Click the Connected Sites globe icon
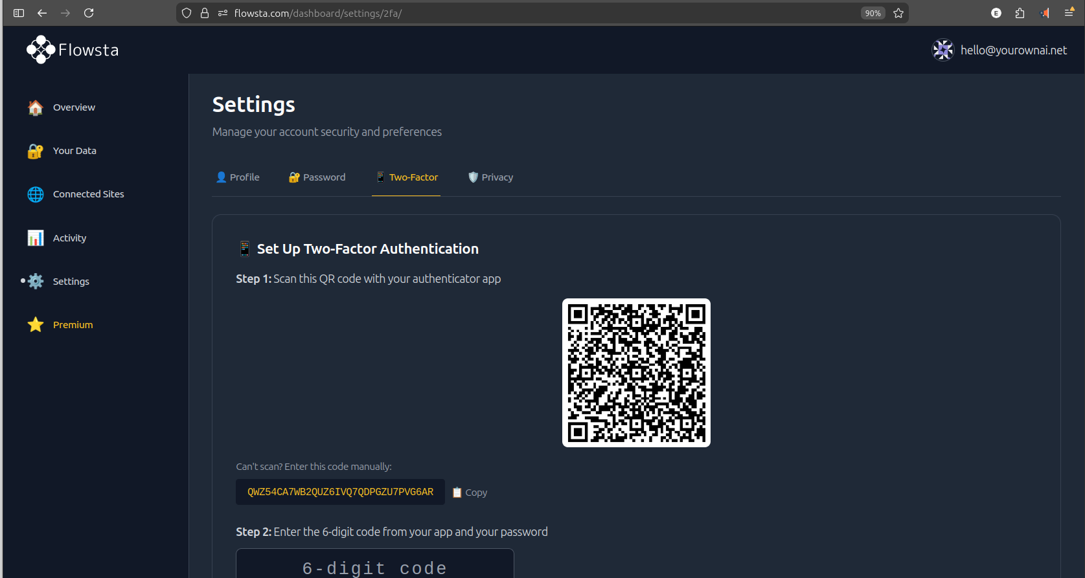This screenshot has height=578, width=1085. pos(36,194)
